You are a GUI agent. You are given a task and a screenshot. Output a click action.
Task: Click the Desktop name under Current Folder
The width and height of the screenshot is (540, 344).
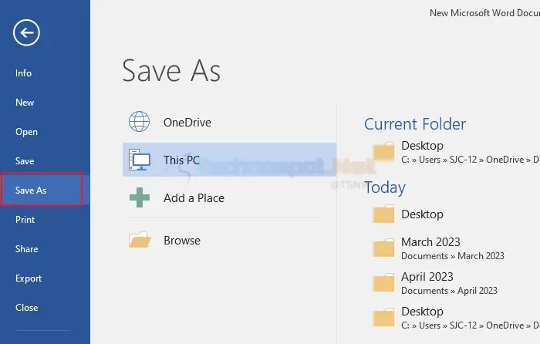pyautogui.click(x=422, y=145)
